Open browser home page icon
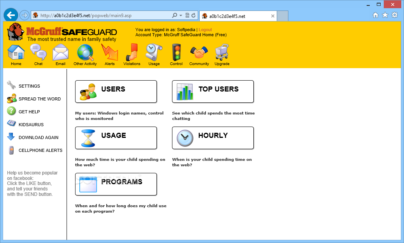The height and width of the screenshot is (243, 404). coord(376,15)
